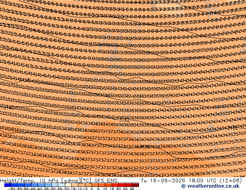
Task: Select the GFS ENS model label
Action: [x=106, y=181]
